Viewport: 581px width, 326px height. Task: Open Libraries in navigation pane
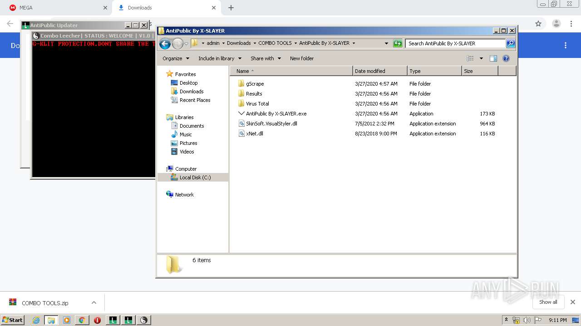(x=180, y=117)
